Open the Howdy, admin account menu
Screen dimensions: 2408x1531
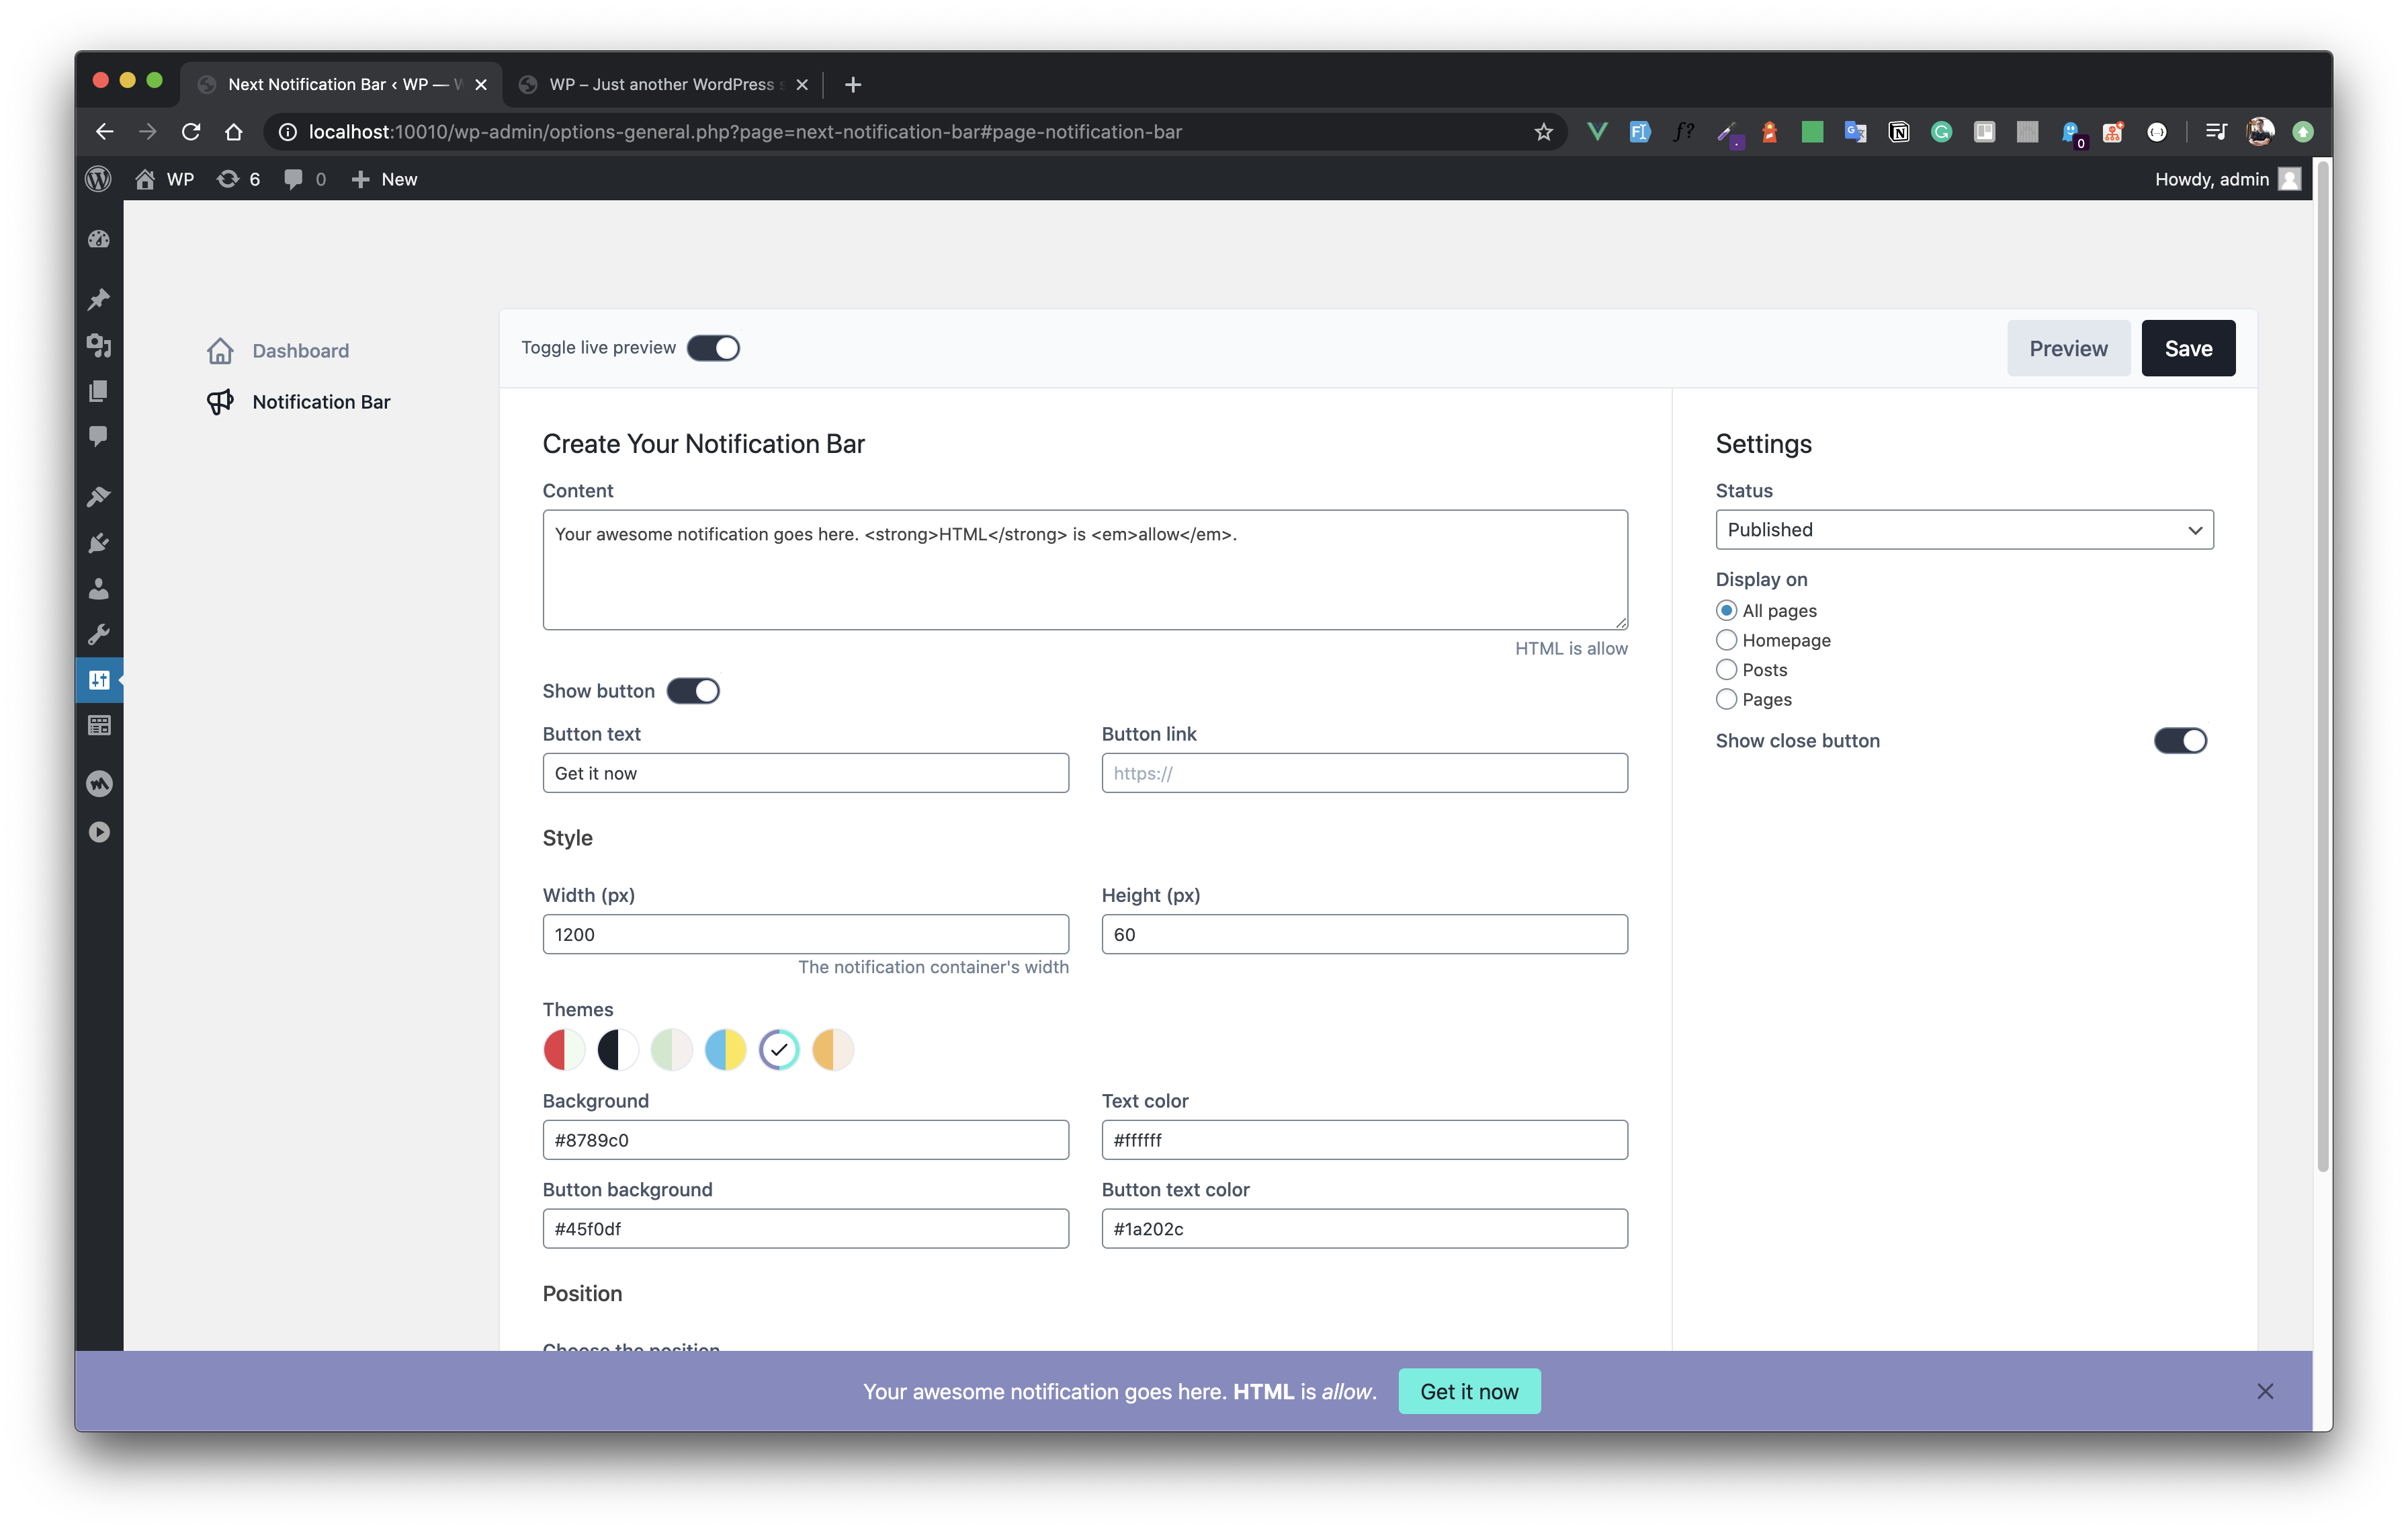tap(2227, 179)
